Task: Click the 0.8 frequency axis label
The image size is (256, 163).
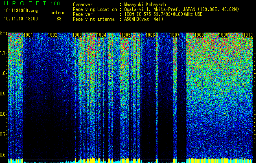Action: click(3, 114)
